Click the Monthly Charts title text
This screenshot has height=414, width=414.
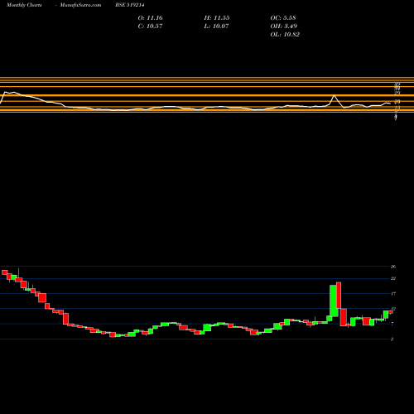pos(24,5)
